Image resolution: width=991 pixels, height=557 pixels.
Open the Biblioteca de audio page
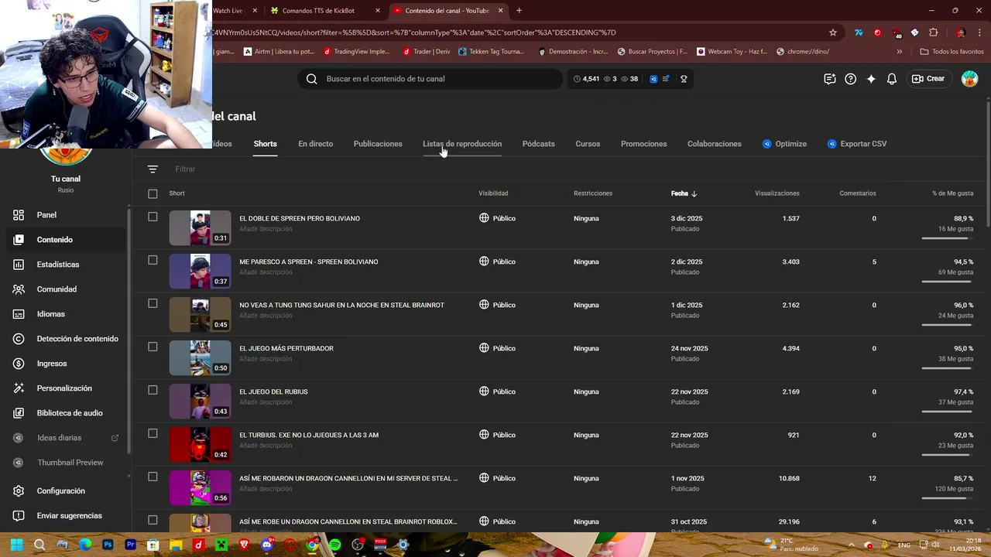pyautogui.click(x=64, y=413)
